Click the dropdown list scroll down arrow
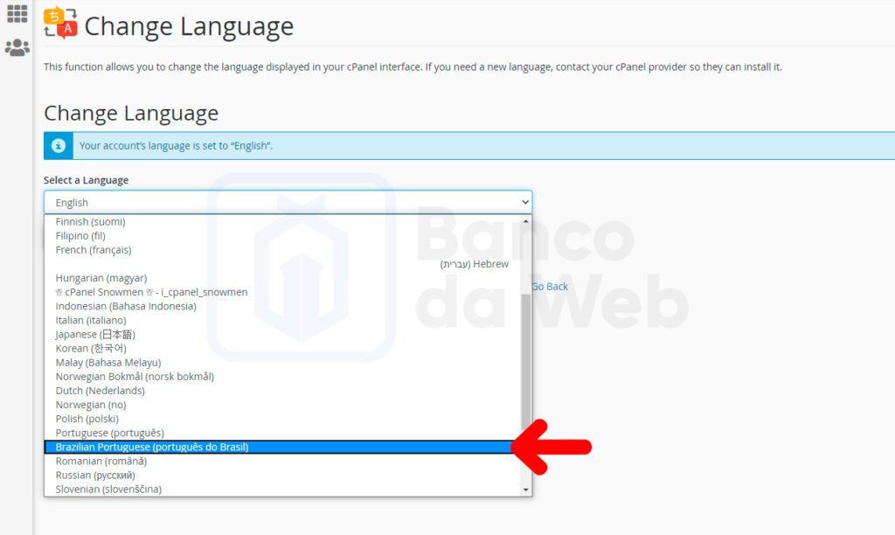 525,490
